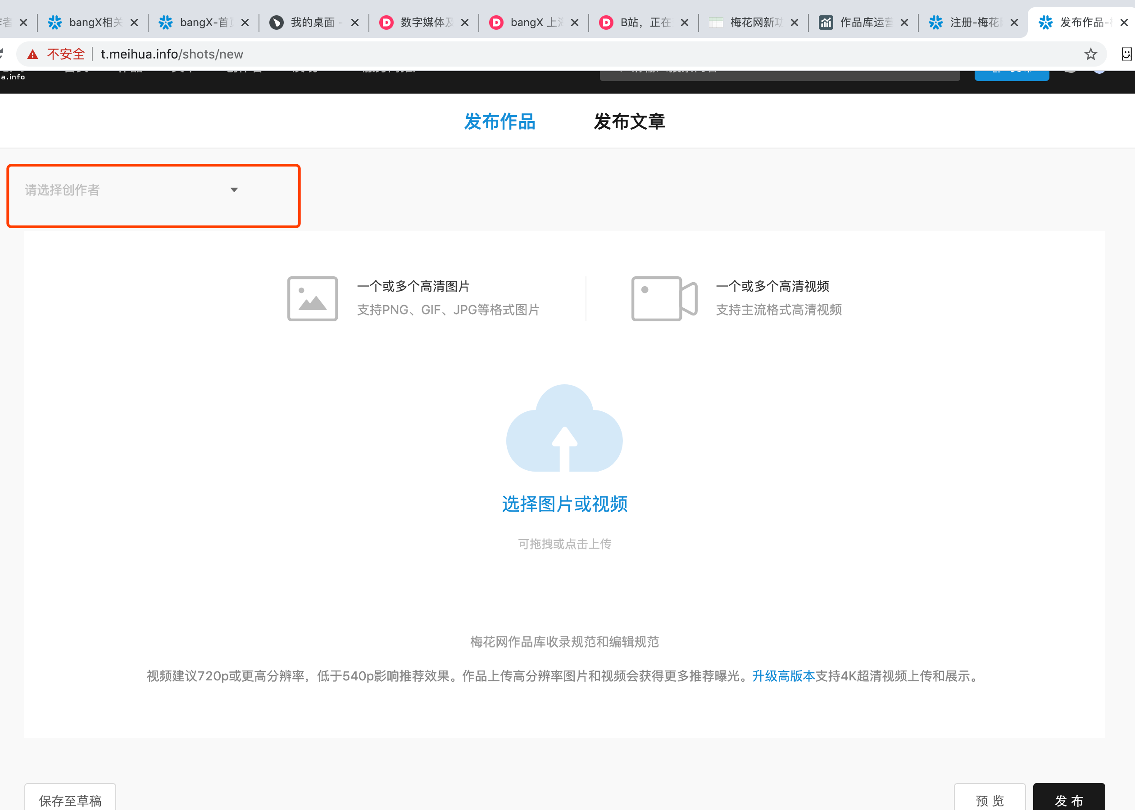Click the 一个或多个高清图片 label

coord(413,286)
